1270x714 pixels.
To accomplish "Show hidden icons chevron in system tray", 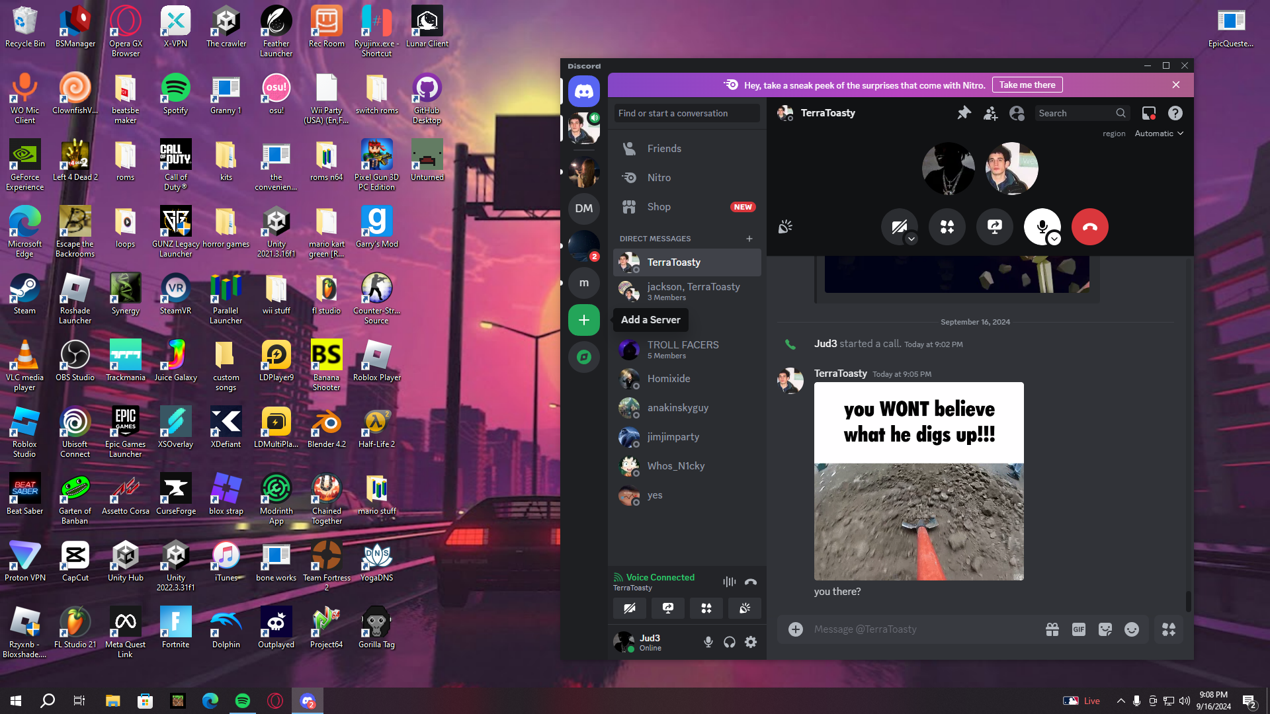I will click(1121, 701).
